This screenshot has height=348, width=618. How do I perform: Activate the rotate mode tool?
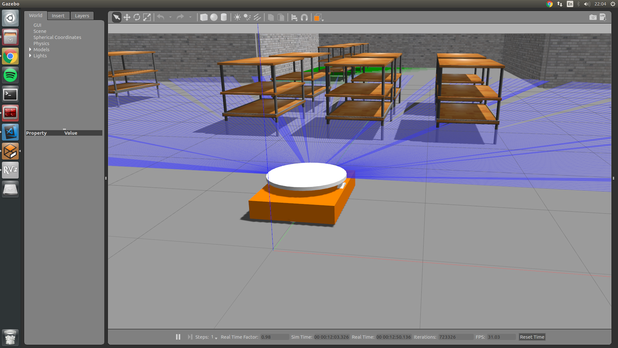[x=137, y=17]
